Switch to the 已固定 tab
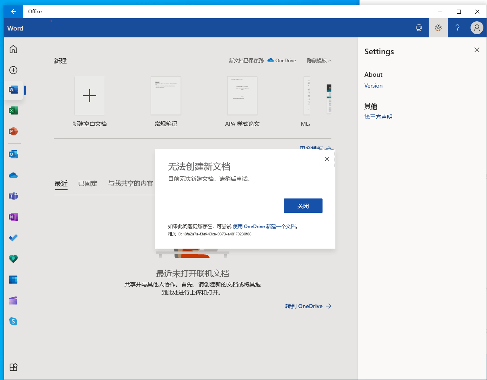The image size is (487, 380). click(x=88, y=184)
